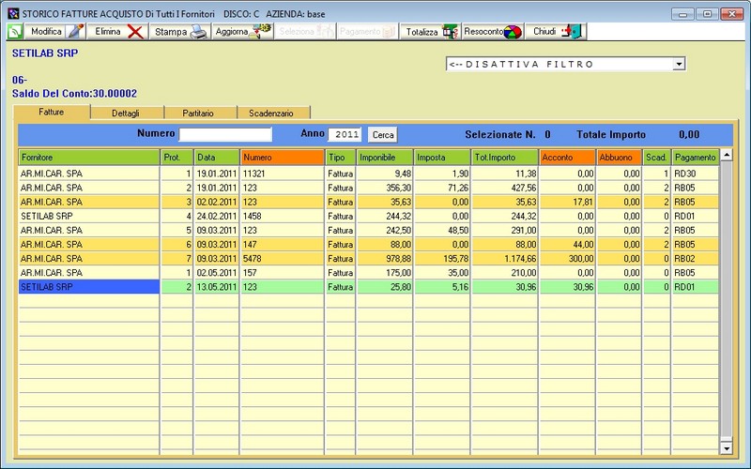The image size is (751, 469).
Task: Click the greyed Seleziona toolbar button
Action: [305, 32]
